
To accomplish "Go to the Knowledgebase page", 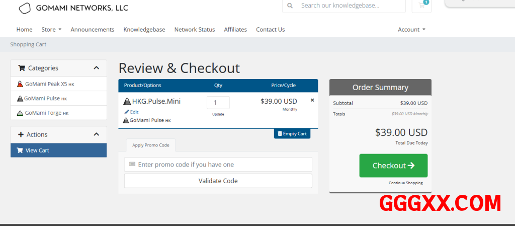I will [144, 30].
